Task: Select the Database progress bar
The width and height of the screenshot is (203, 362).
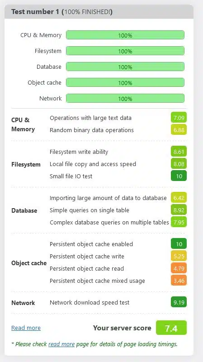Action: 125,67
